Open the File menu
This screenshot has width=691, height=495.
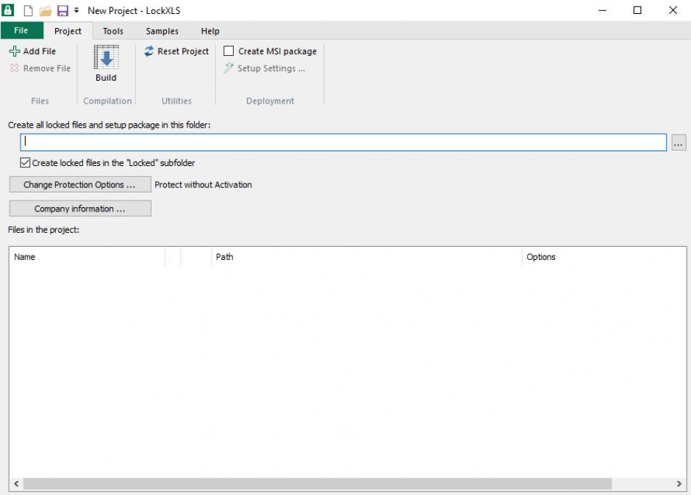click(x=21, y=31)
